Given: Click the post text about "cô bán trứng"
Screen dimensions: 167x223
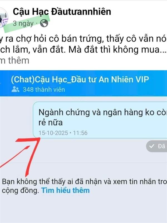Looking at the screenshot, I should (83, 44).
